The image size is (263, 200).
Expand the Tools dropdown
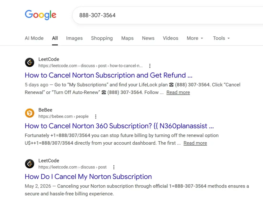click(x=221, y=38)
